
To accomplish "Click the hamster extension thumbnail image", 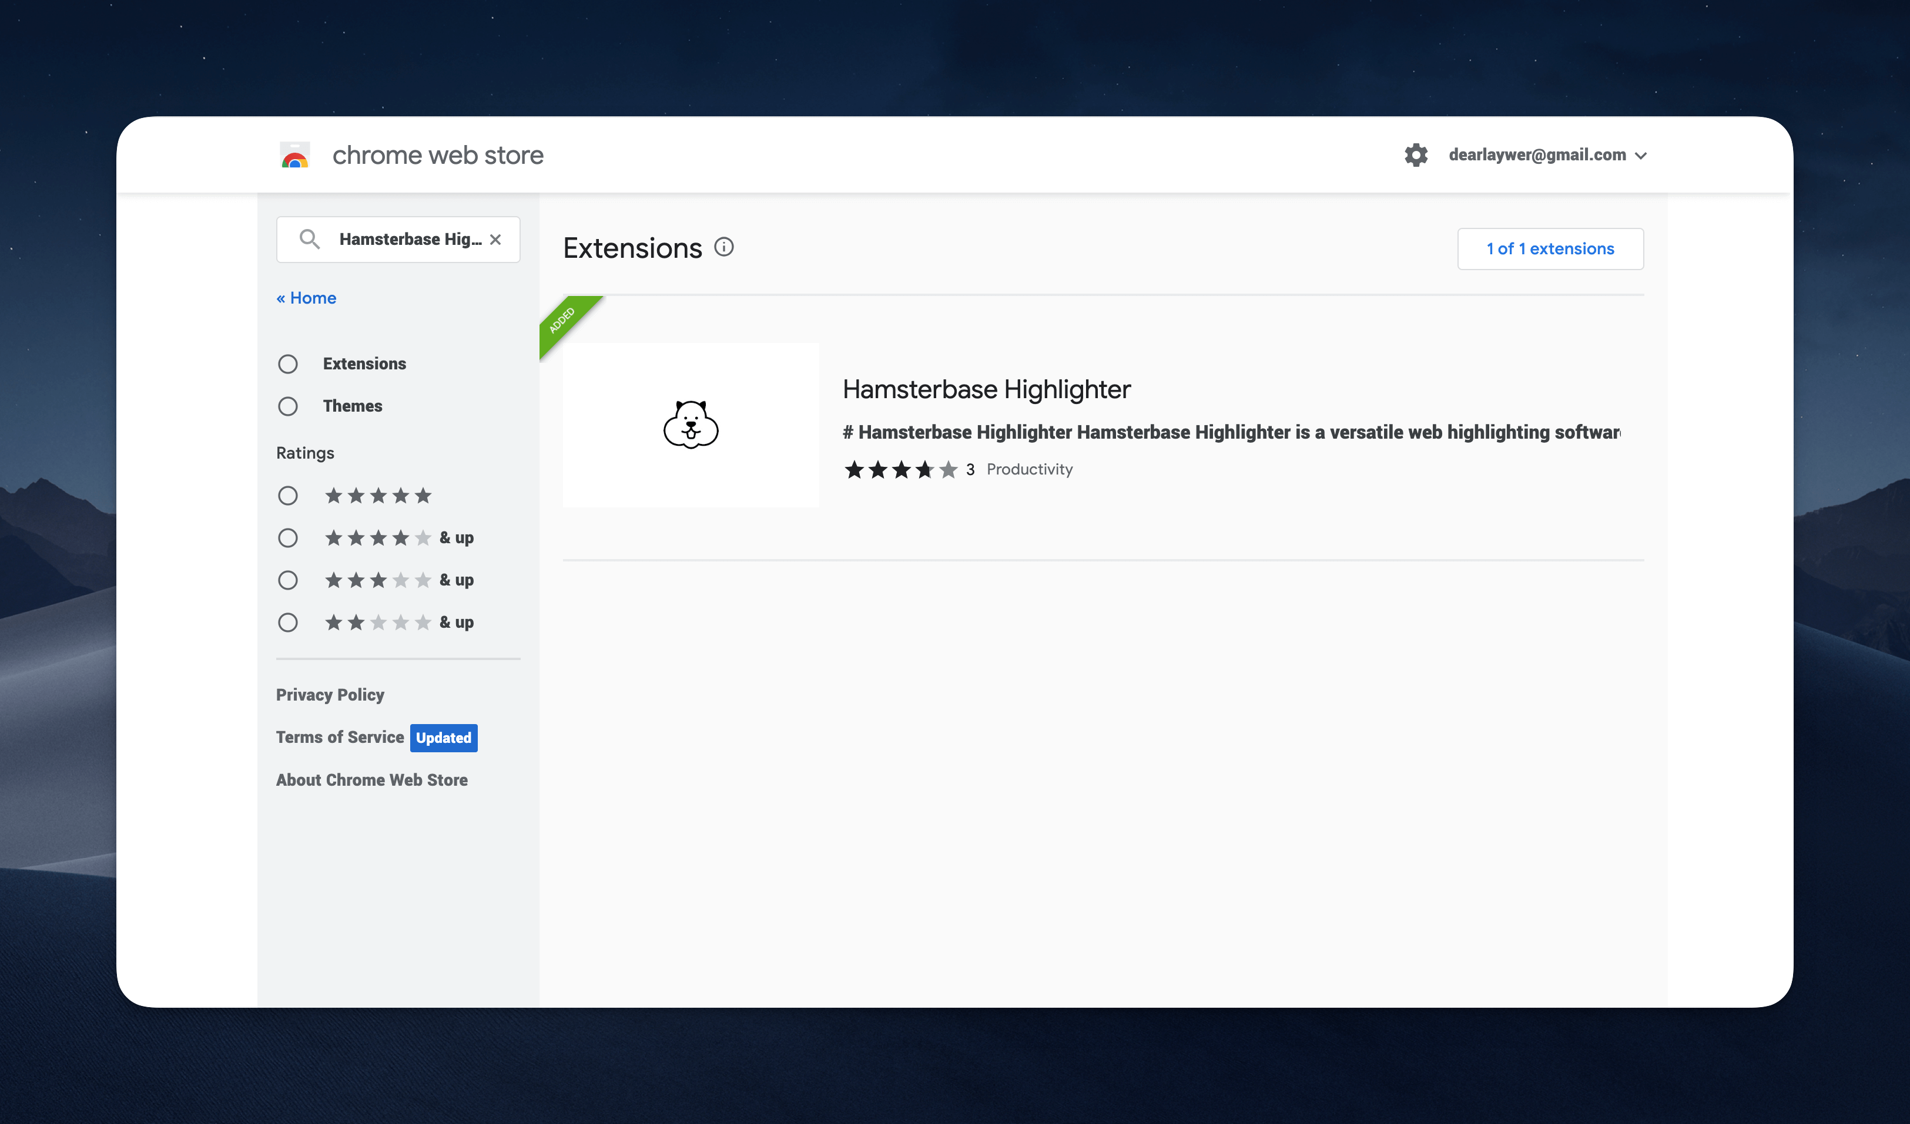I will coord(691,425).
